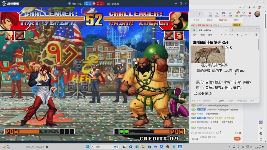
Task: Bookmark the page with the address bar star
Action: point(244,7)
